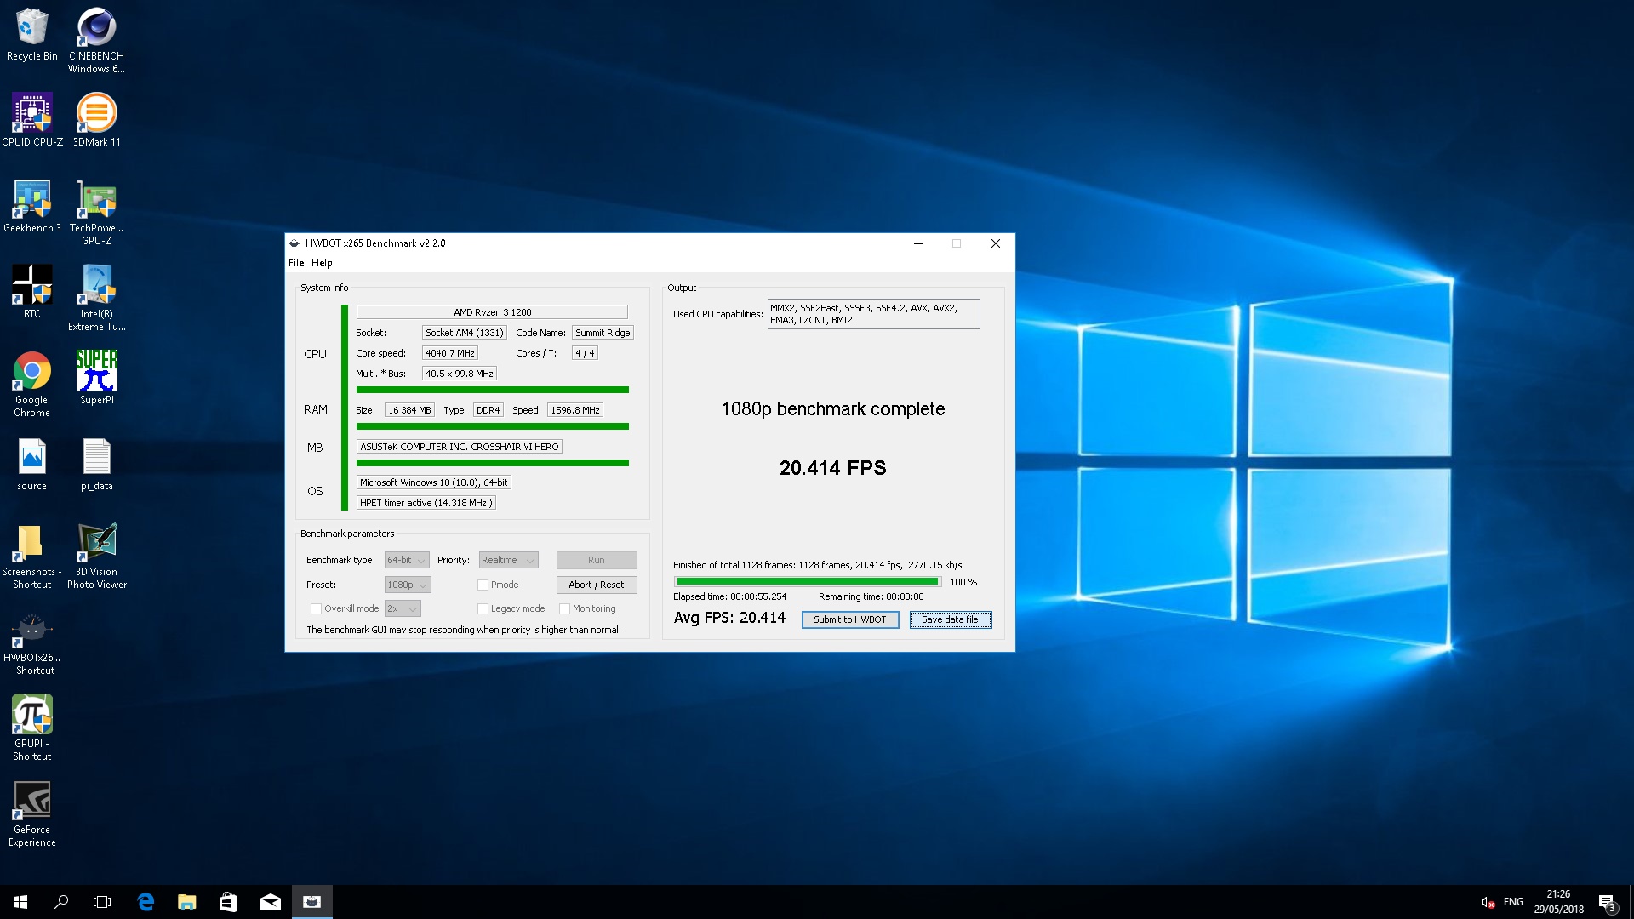Open the File menu

[x=295, y=263]
